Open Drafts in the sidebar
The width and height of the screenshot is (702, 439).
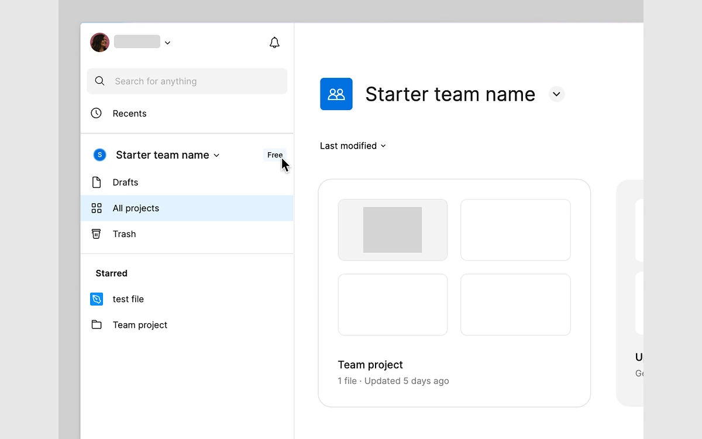(187, 183)
